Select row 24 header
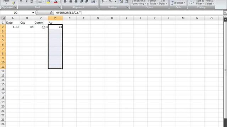Screen dimensions: 227x127 click(x=3, y=124)
